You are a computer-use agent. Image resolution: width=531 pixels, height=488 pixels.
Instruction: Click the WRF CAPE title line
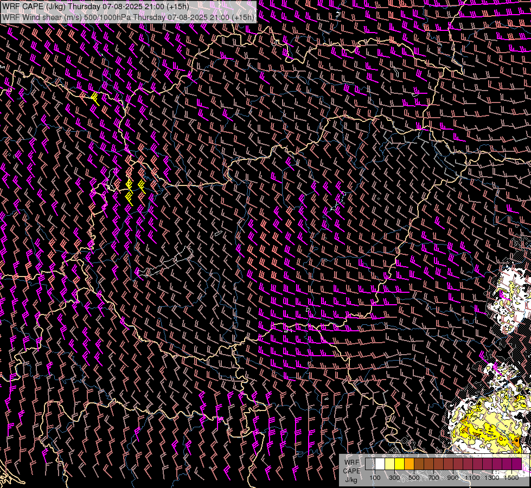pyautogui.click(x=95, y=7)
